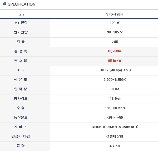Click the SPECIFICATION heading text
Screen dimensions: 158x152
[x=22, y=4]
